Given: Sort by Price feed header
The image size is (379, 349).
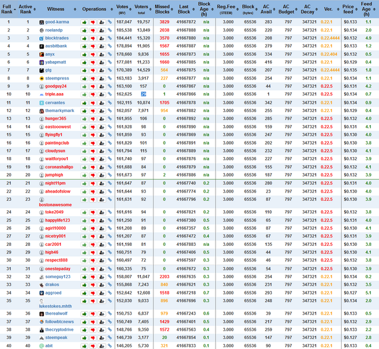Looking at the screenshot, I should point(349,9).
